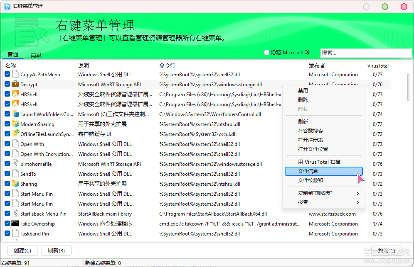Click the 刷新(R) button at bottom

[56, 250]
